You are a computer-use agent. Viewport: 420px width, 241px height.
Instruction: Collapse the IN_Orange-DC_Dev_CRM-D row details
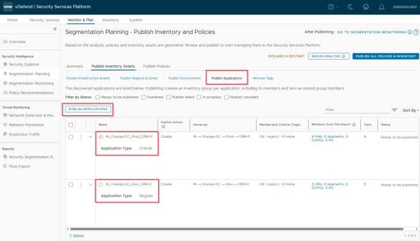coord(90,184)
